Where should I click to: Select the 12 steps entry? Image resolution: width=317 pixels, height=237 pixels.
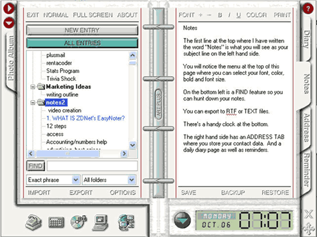(56, 126)
